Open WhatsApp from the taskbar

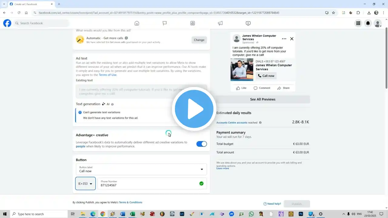tap(251, 214)
